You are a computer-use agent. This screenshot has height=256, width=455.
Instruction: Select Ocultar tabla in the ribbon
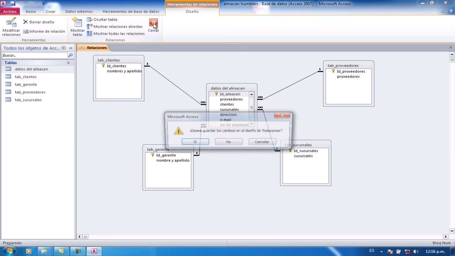coord(102,20)
